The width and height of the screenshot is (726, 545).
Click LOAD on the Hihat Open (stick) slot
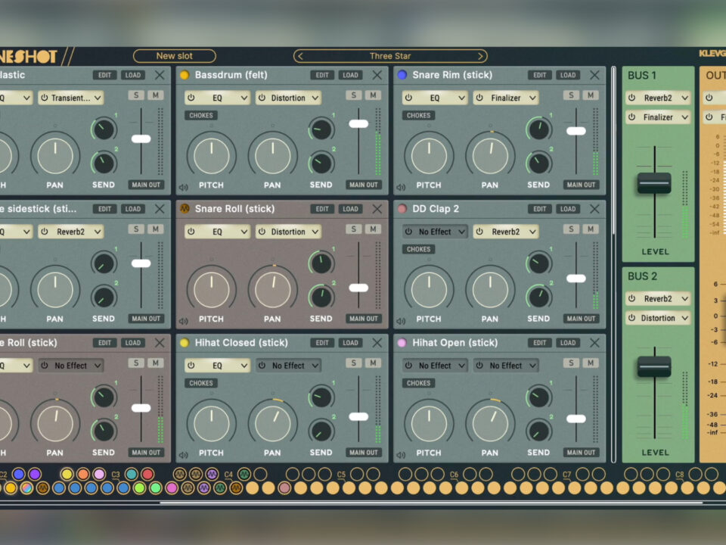(567, 343)
